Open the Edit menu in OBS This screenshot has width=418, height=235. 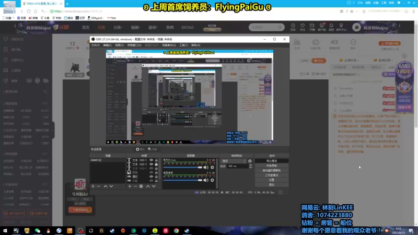[107, 45]
